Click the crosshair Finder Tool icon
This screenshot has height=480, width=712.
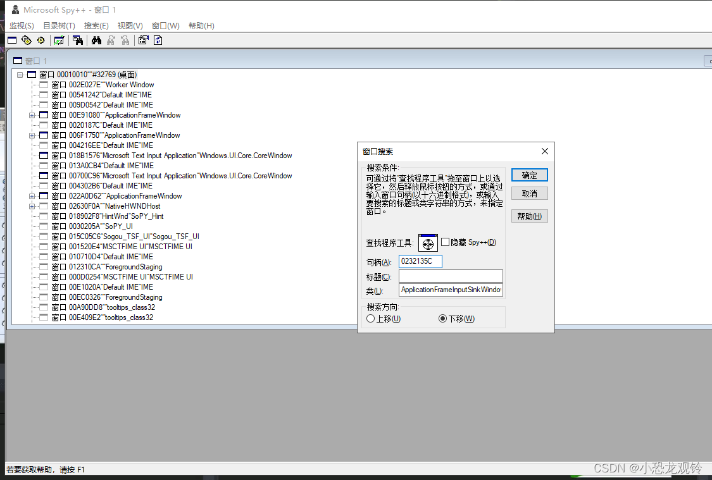tap(428, 243)
